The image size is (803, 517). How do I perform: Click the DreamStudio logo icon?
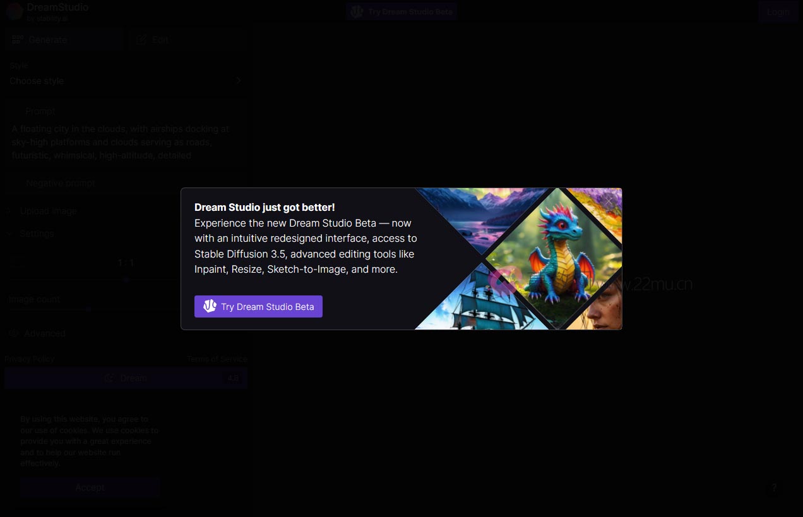click(14, 11)
